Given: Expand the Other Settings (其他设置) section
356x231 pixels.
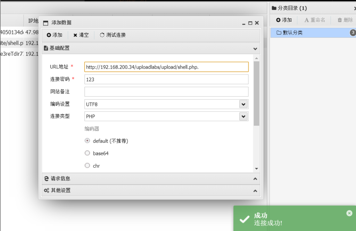Looking at the screenshot, I should click(x=151, y=190).
